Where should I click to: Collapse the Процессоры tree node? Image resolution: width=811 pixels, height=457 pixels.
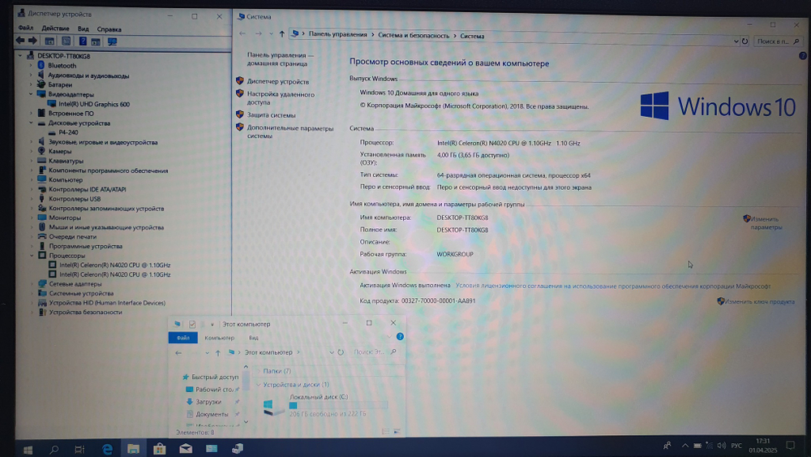pos(32,256)
